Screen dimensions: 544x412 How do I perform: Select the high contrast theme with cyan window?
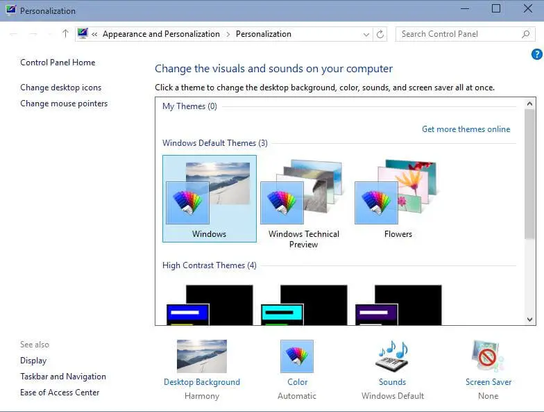pos(304,305)
